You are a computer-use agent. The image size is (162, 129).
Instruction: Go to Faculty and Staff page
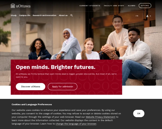pos(114,6)
